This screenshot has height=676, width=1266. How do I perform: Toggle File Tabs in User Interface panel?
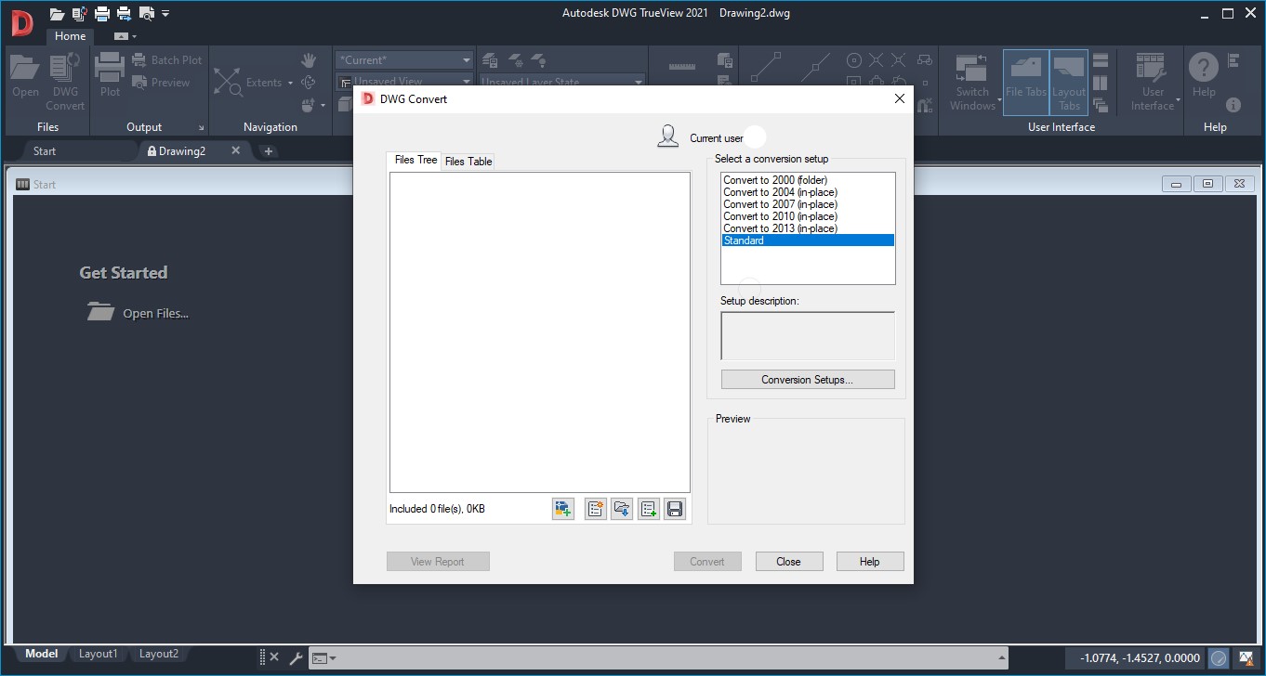(x=1026, y=82)
